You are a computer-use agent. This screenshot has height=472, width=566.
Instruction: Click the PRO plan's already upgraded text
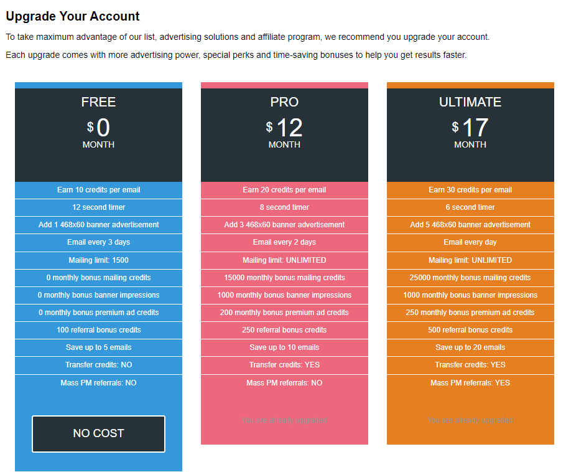[284, 420]
